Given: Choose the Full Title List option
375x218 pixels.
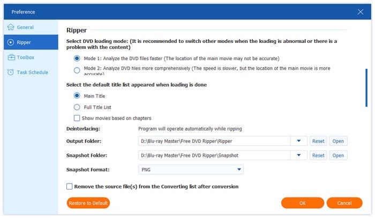Looking at the screenshot, I should pyautogui.click(x=77, y=107).
